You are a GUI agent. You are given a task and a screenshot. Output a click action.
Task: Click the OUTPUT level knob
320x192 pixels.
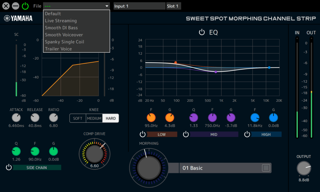point(303,169)
